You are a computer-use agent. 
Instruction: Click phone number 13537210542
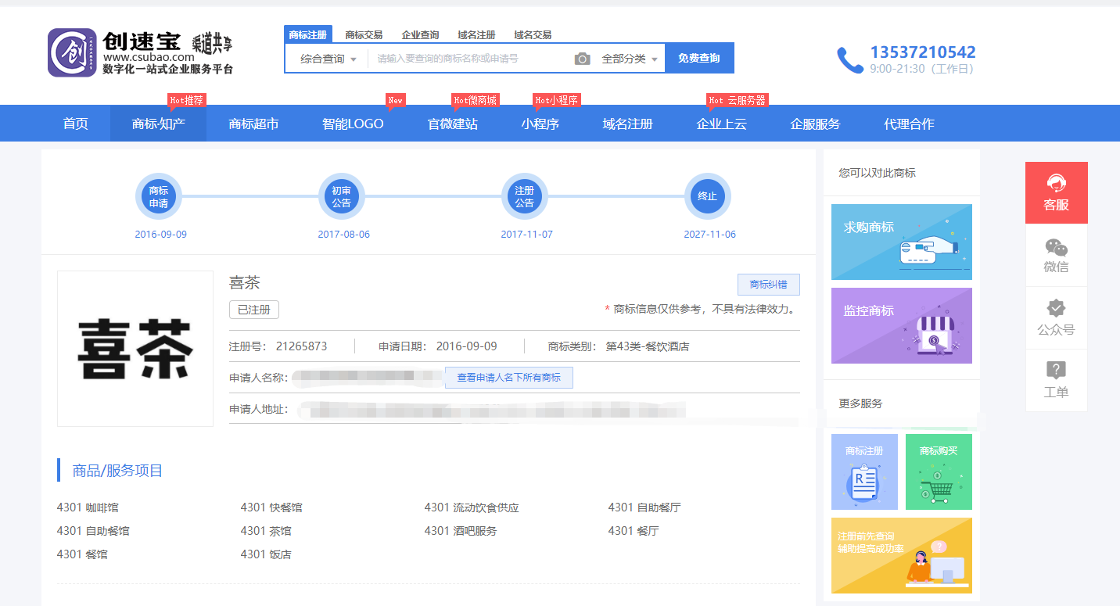923,52
